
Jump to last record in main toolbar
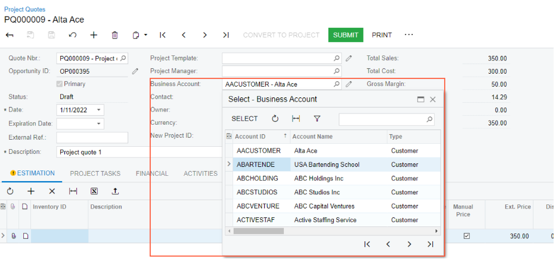[x=225, y=35]
